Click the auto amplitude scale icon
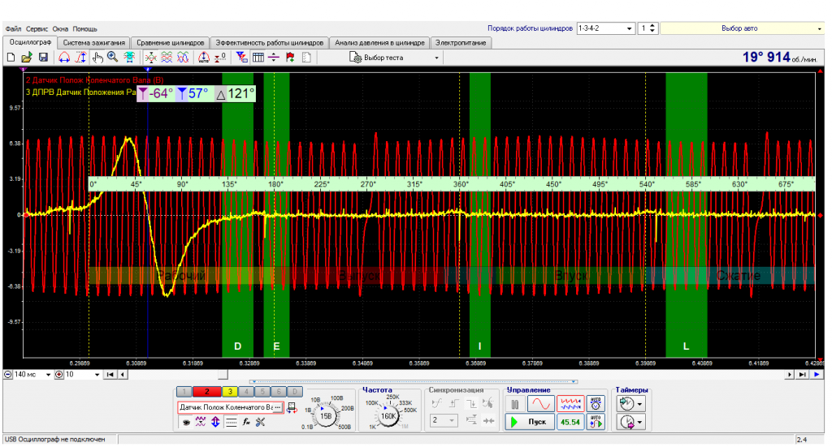 [x=204, y=58]
